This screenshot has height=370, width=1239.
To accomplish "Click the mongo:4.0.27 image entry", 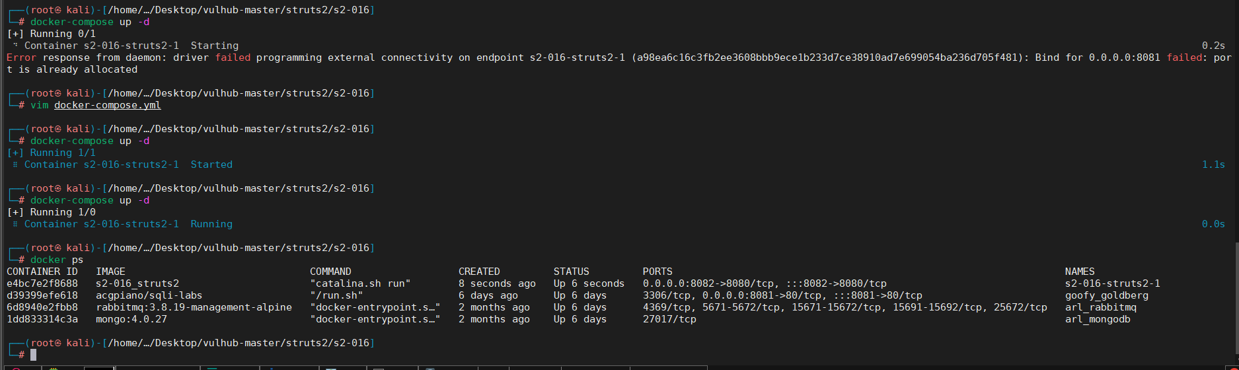I will point(131,319).
